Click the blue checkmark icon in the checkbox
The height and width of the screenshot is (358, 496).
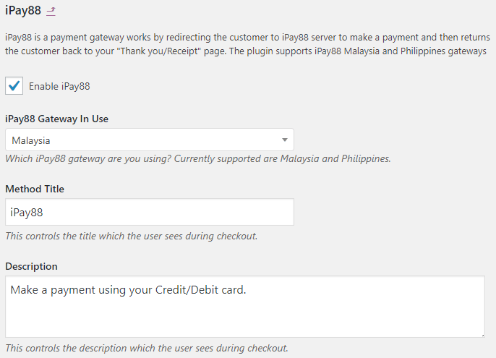tap(14, 86)
